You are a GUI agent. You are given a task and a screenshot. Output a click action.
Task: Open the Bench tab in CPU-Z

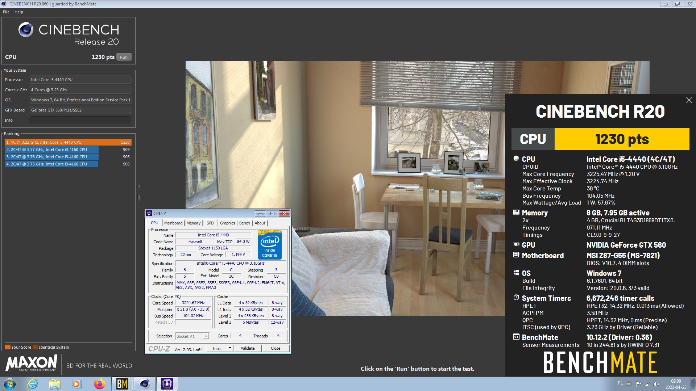click(x=245, y=223)
